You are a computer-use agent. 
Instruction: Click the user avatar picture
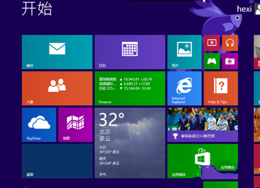click(257, 9)
